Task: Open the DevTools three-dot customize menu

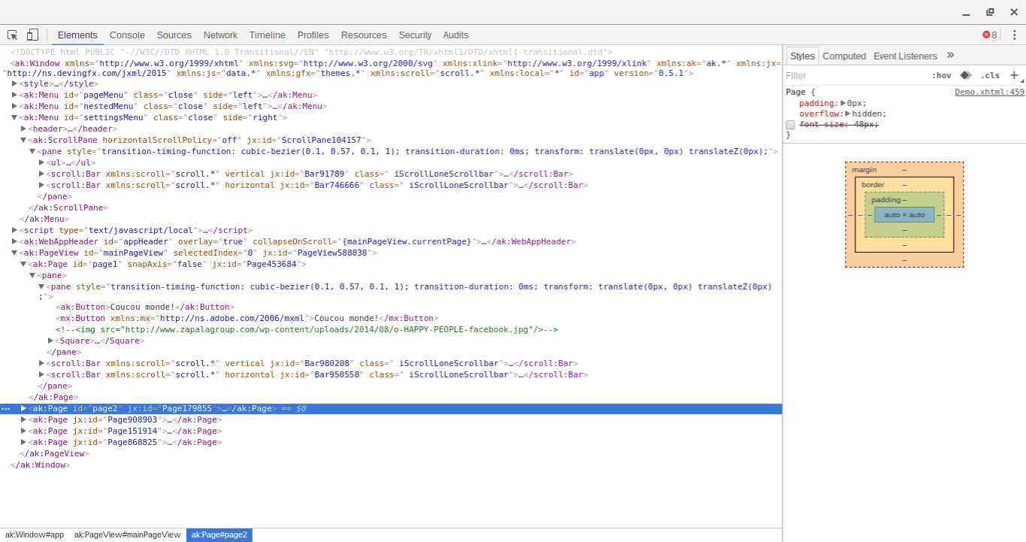Action: tap(1014, 35)
